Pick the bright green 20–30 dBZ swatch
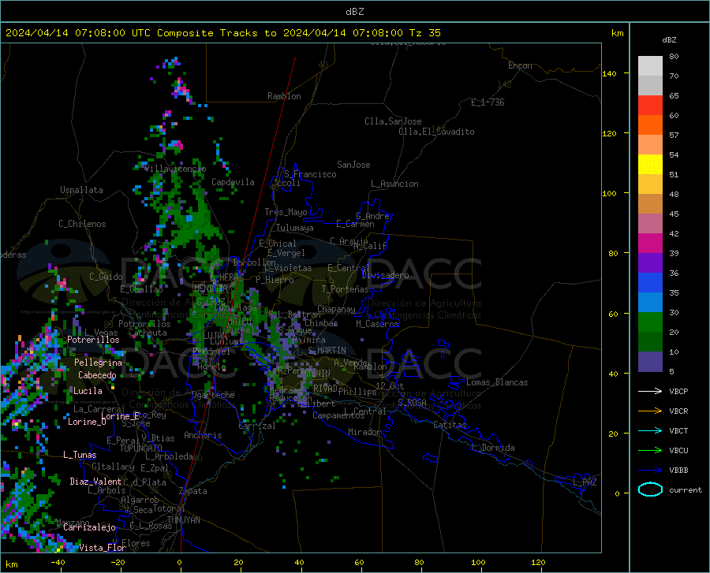710x573 pixels. (x=650, y=322)
